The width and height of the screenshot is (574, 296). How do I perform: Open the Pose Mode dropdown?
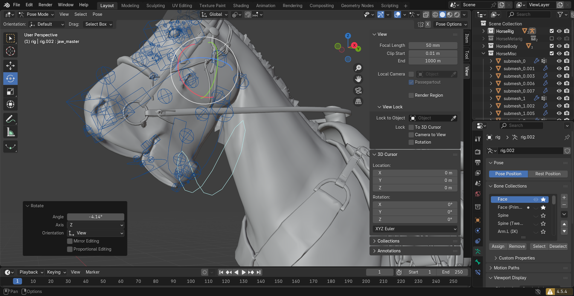36,14
